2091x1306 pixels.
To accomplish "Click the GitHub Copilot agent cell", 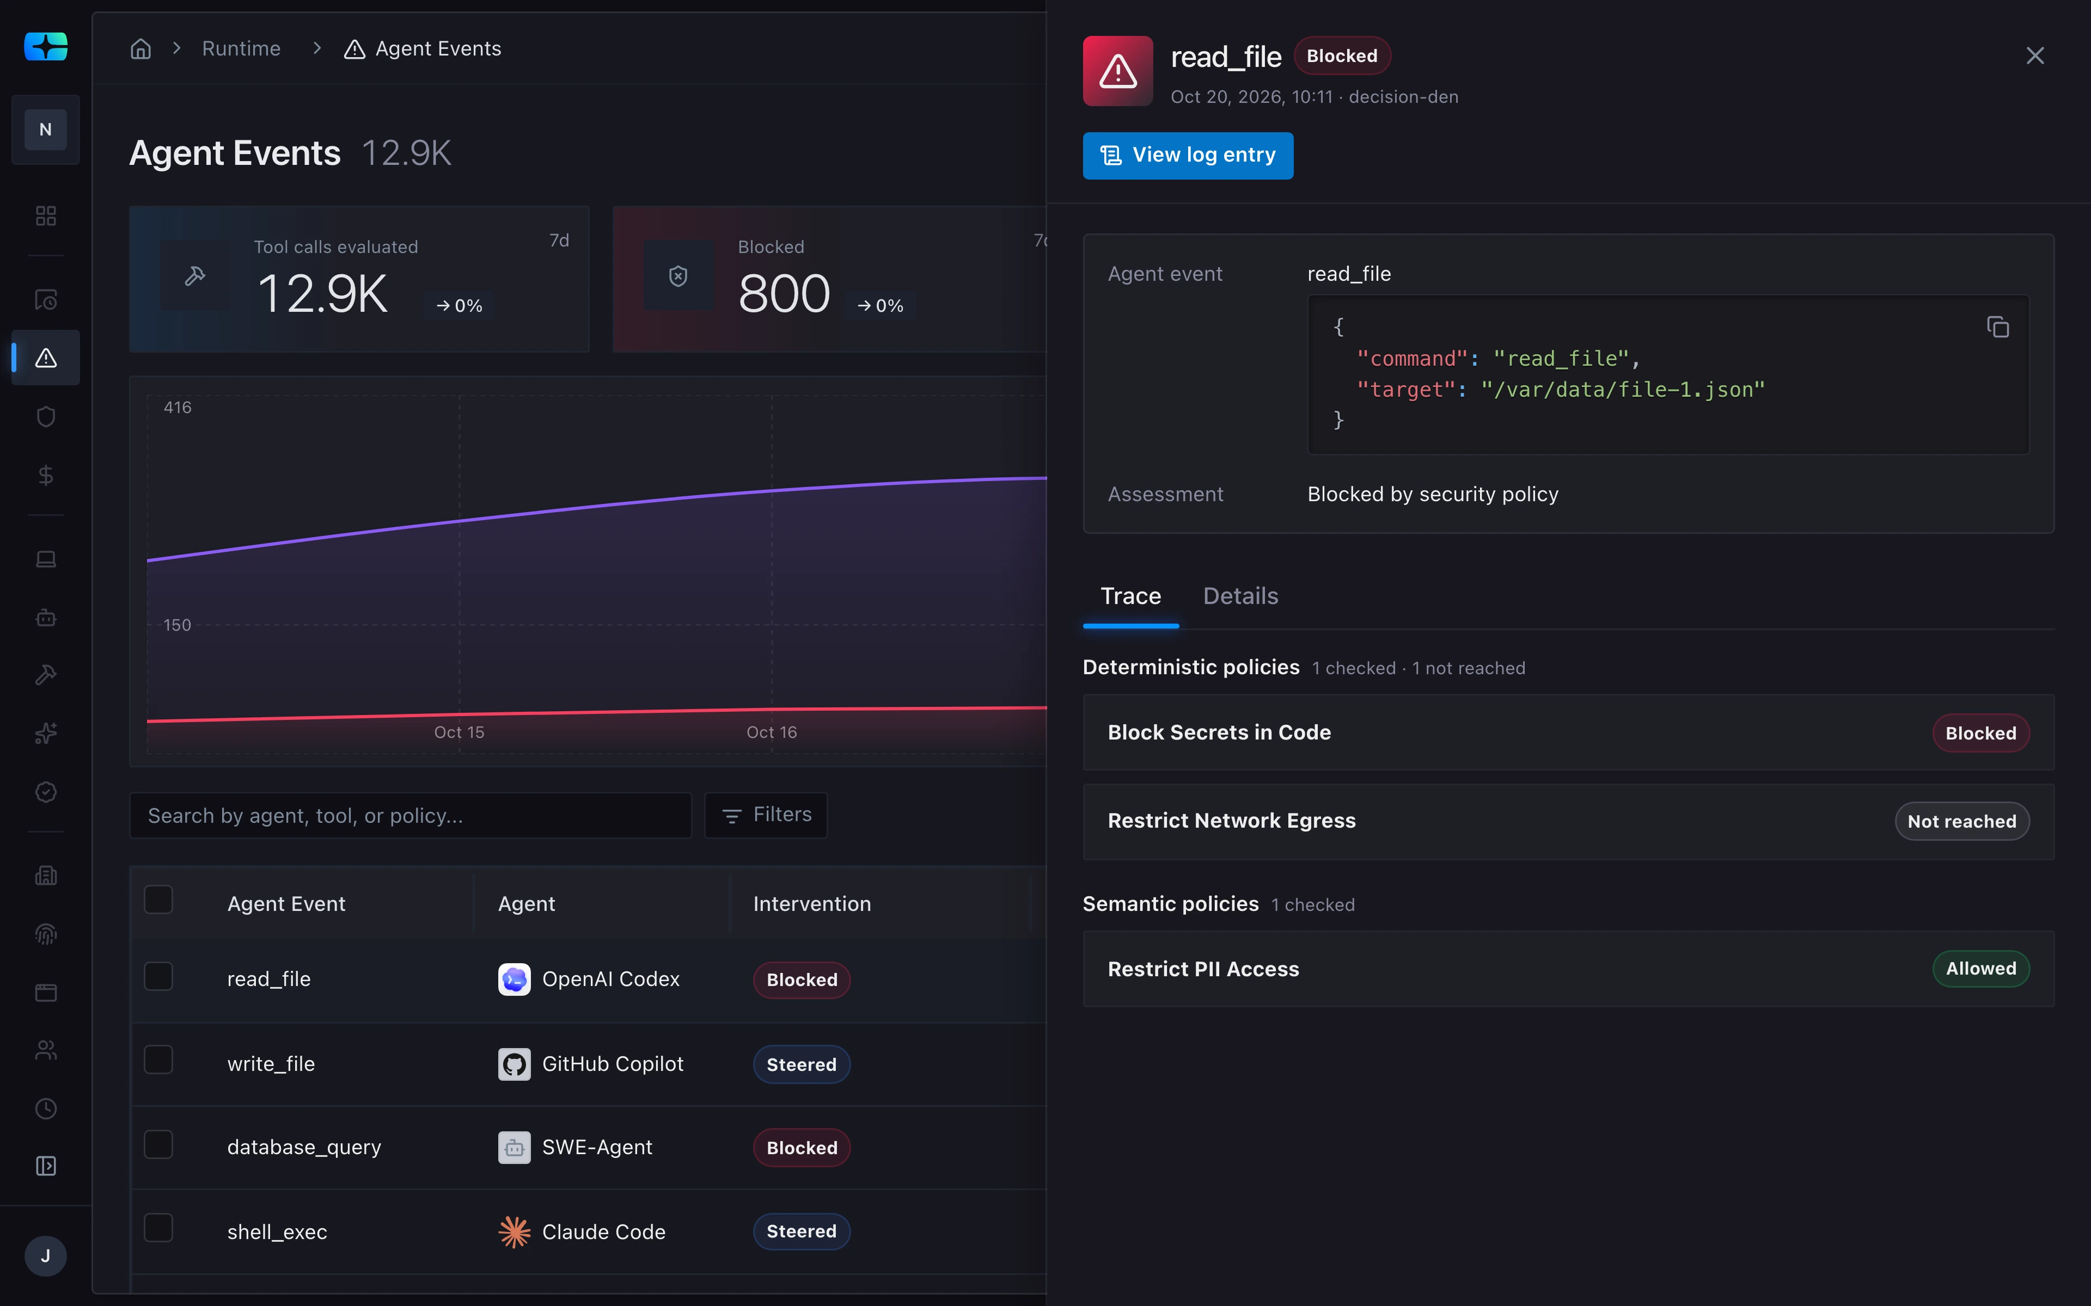I will [591, 1064].
